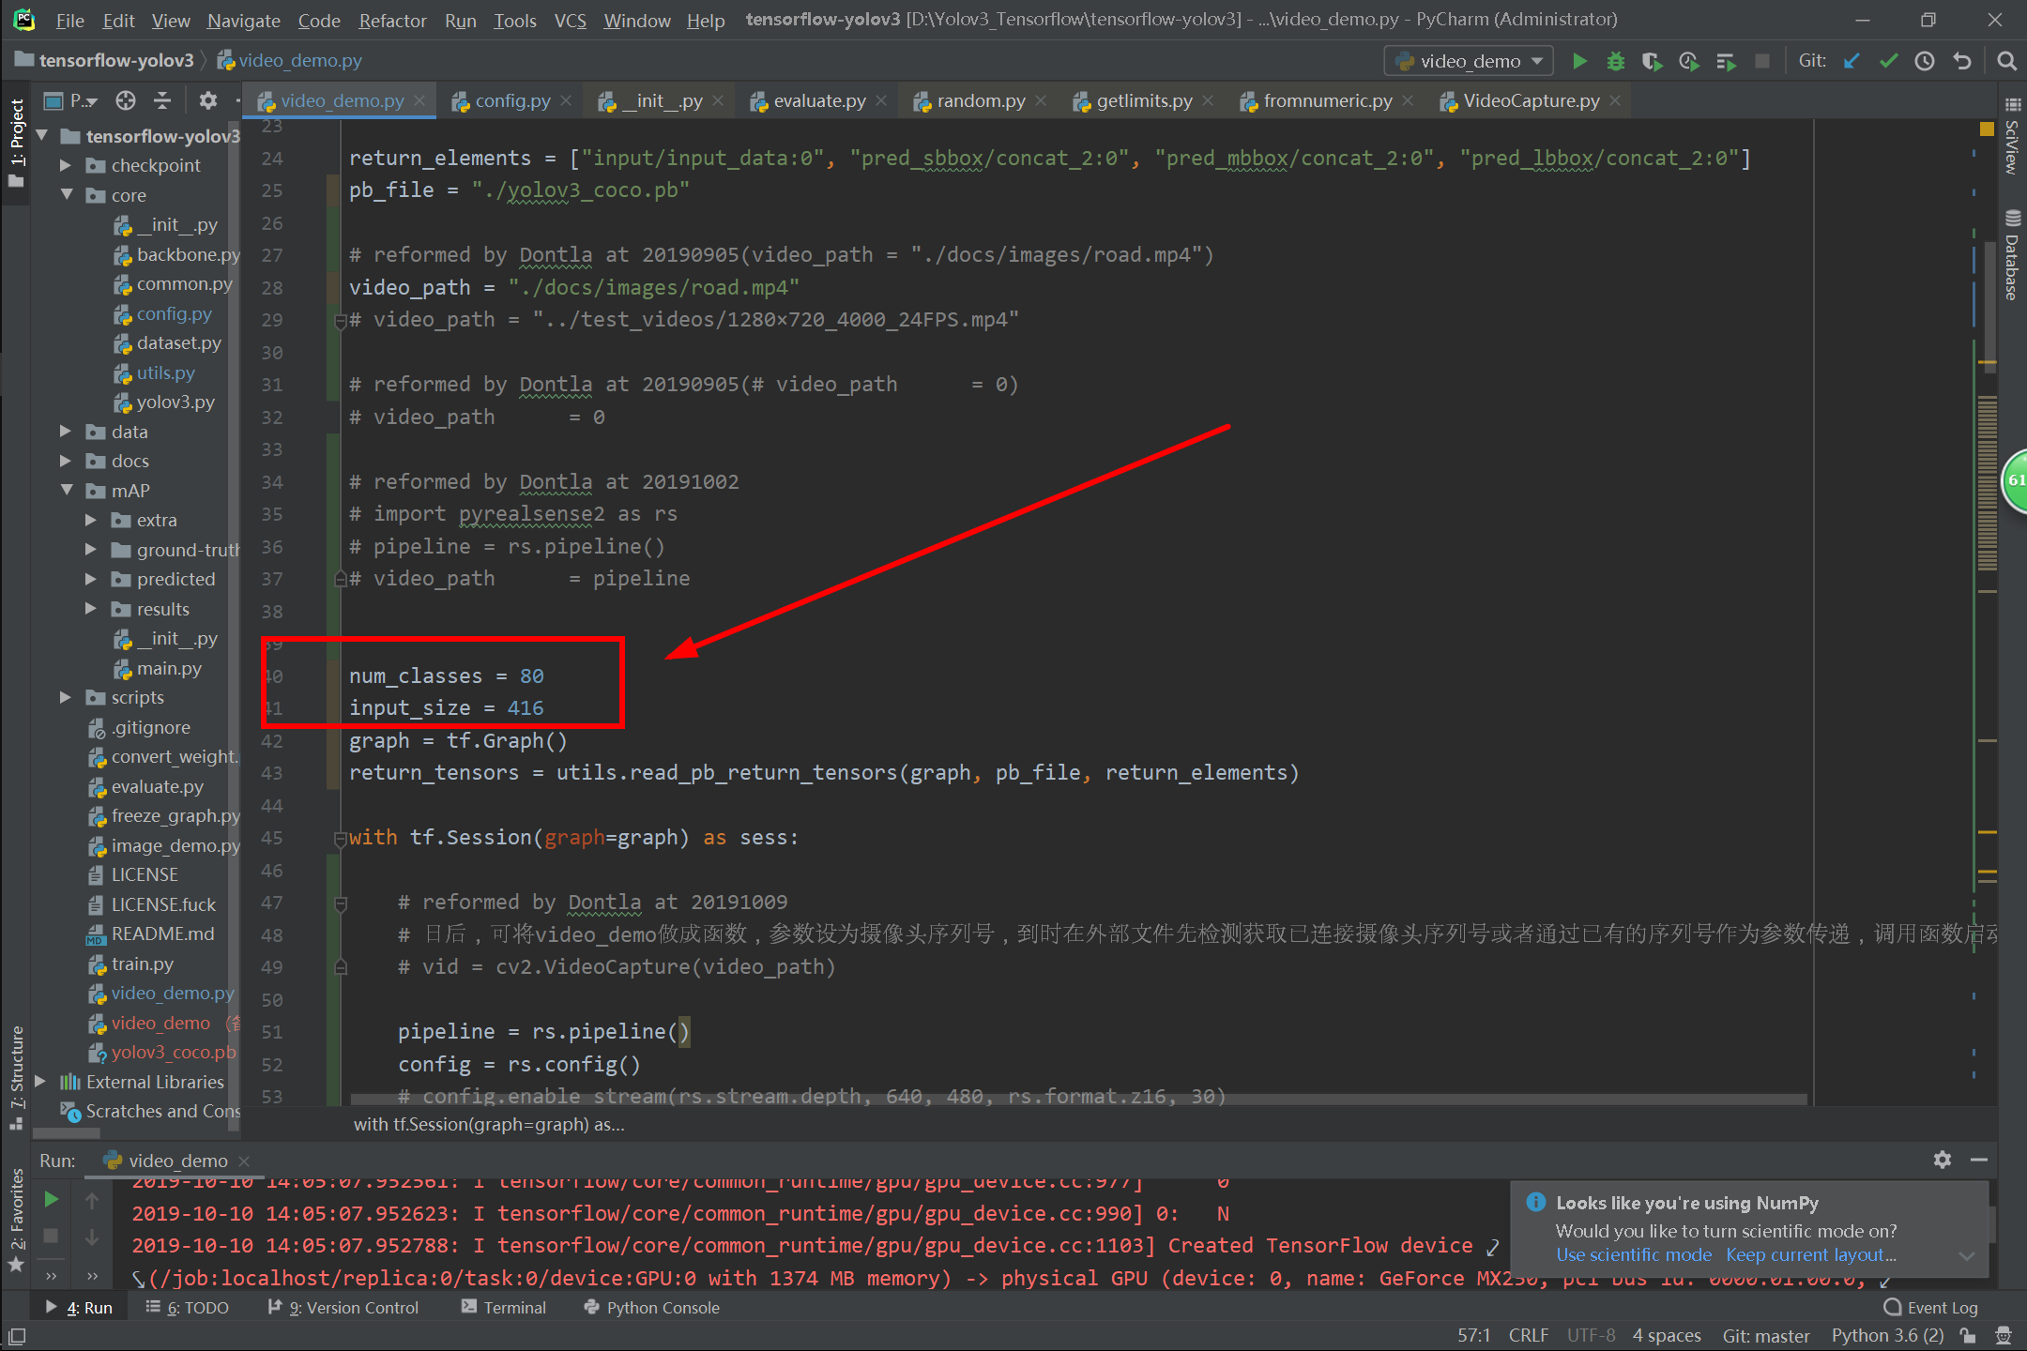Image resolution: width=2027 pixels, height=1351 pixels.
Task: Open Git history clock icon
Action: pos(1925,61)
